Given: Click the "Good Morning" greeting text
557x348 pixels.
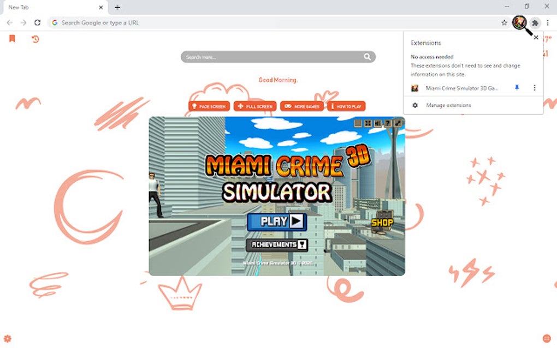Looking at the screenshot, I should click(x=278, y=80).
